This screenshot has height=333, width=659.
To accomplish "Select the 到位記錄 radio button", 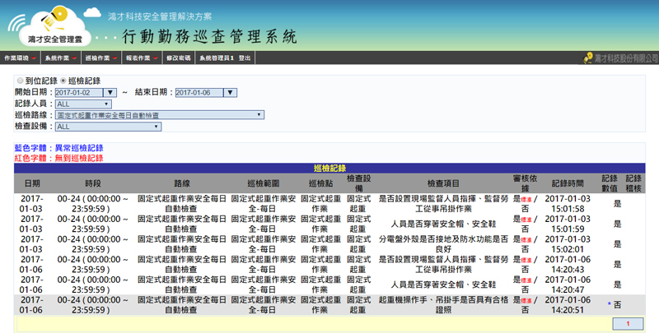I will (20, 81).
